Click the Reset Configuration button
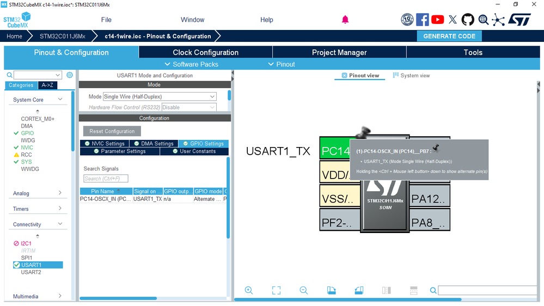Image resolution: width=544 pixels, height=306 pixels. click(x=112, y=131)
